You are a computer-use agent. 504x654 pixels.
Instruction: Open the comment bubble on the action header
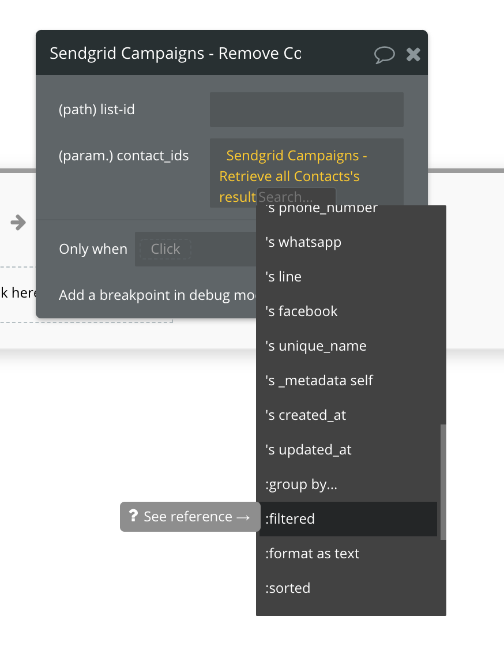pyautogui.click(x=384, y=54)
